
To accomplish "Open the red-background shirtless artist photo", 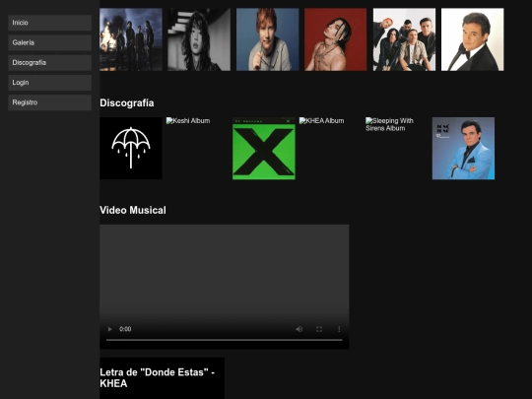I will 336,39.
